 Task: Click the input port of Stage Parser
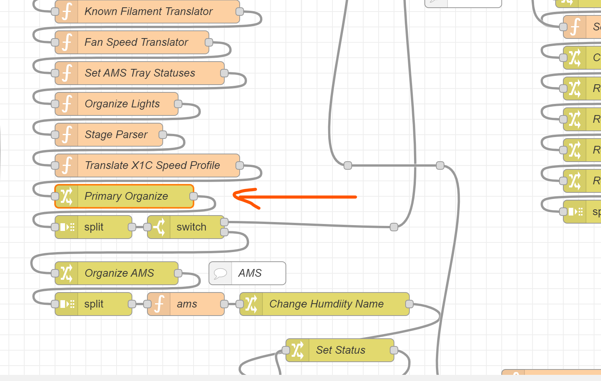[x=55, y=135]
